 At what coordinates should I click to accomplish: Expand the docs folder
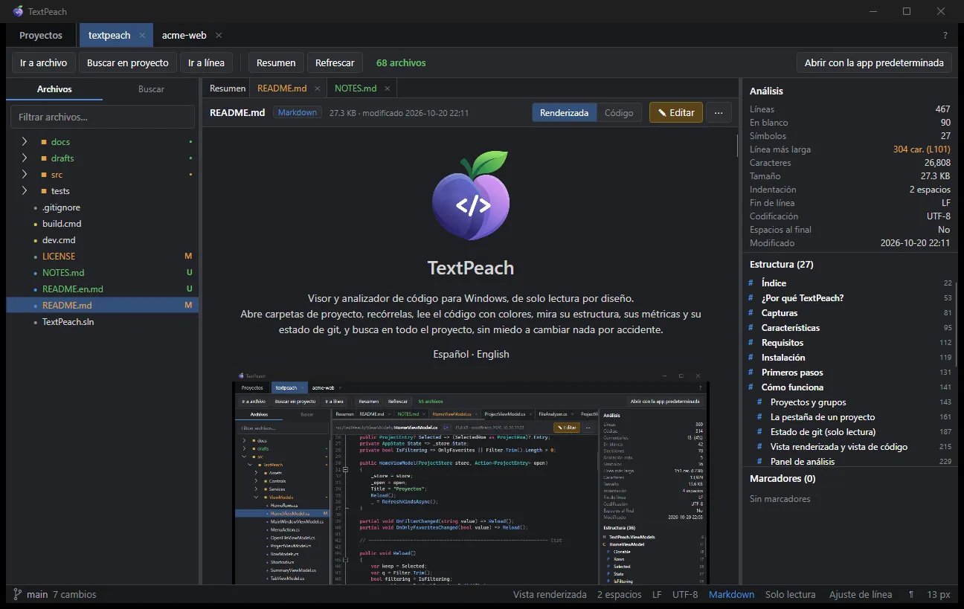(25, 141)
